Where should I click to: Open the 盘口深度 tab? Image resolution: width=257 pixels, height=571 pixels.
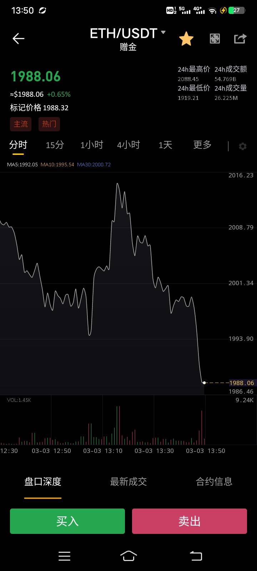coord(43,482)
